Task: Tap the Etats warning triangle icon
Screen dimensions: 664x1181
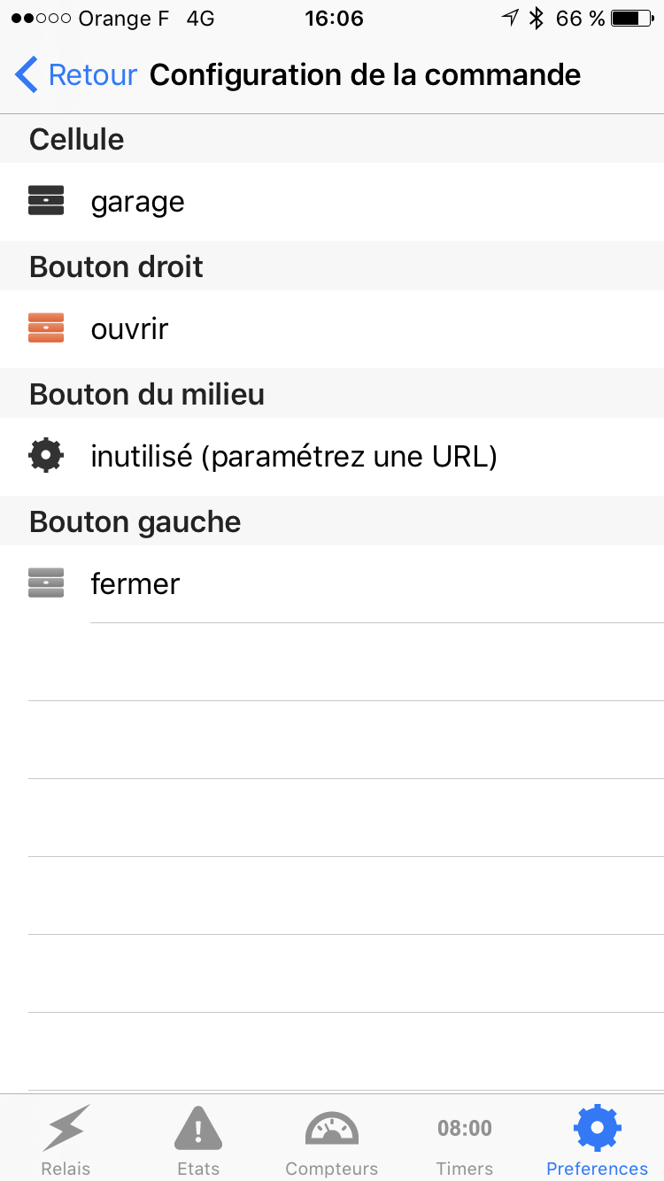Action: (198, 1128)
